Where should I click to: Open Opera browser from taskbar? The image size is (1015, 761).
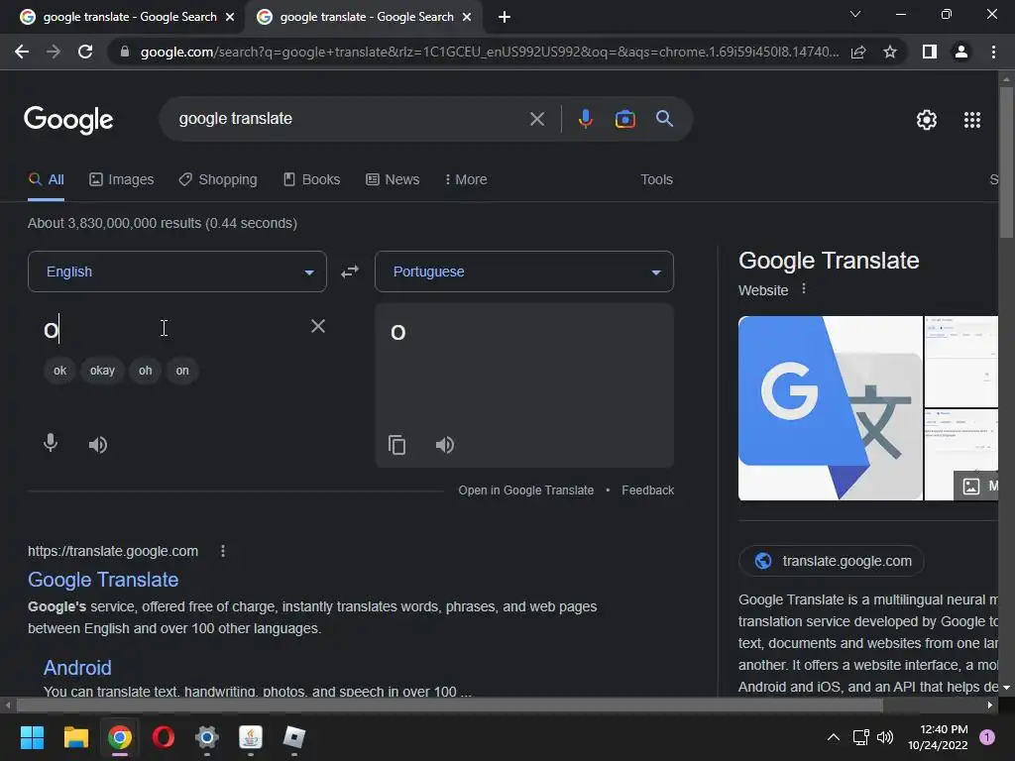point(164,737)
